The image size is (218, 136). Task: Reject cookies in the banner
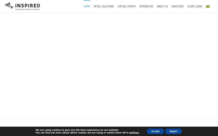(173, 131)
